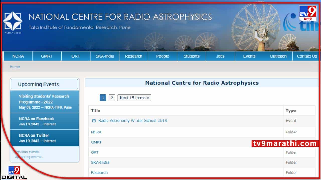
Task: Open the Jobs menu item
Action: coord(220,56)
